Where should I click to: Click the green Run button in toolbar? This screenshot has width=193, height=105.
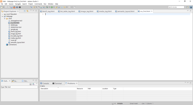[x=51, y=7]
